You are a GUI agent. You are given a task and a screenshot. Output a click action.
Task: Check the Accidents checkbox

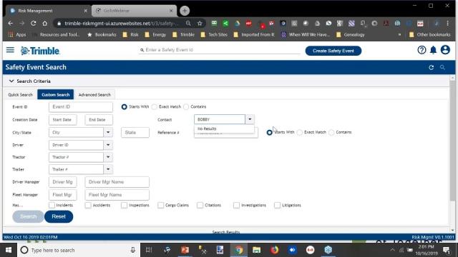click(x=88, y=205)
